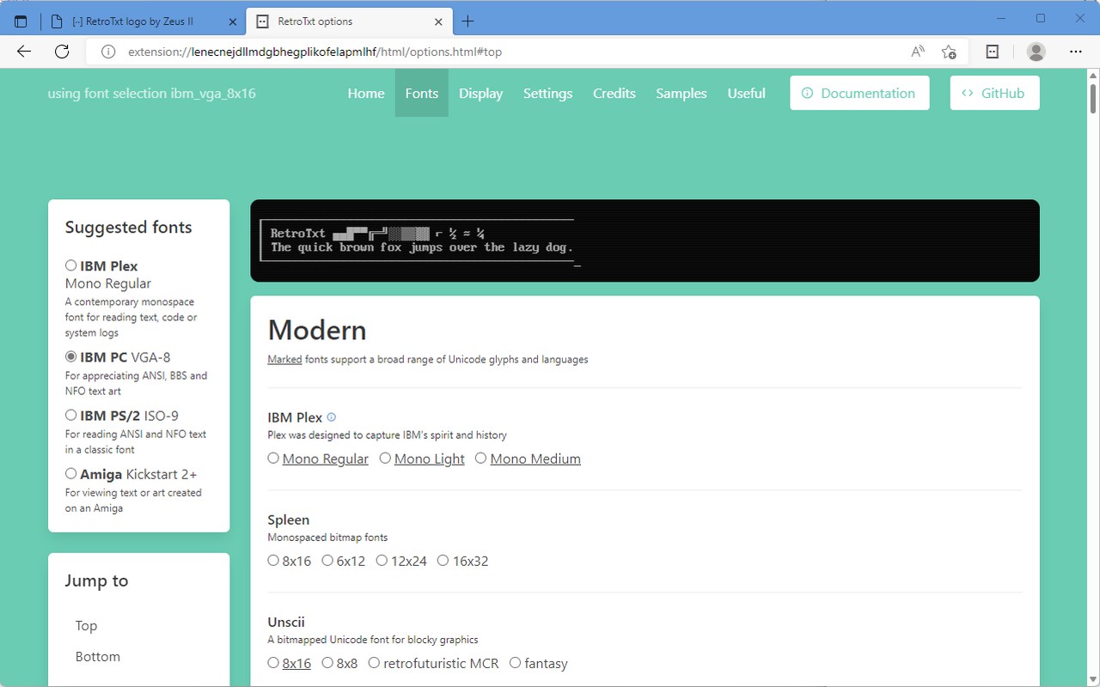
Task: Click the info icon beside IBM Plex heading
Action: (332, 417)
